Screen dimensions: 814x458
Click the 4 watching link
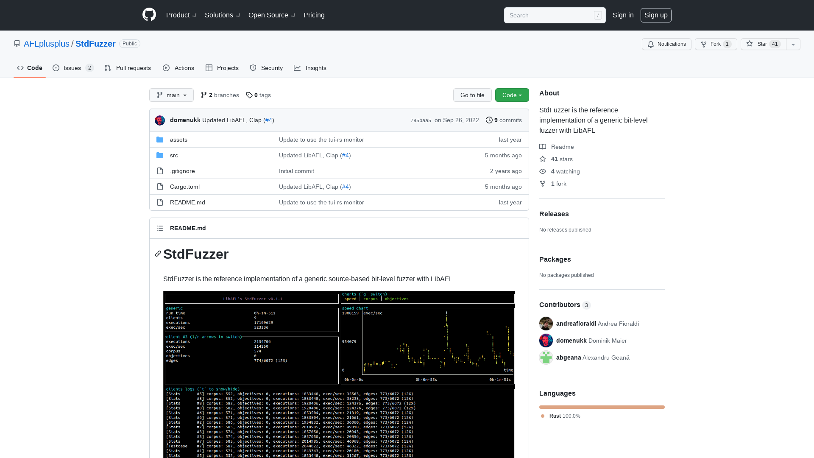[560, 171]
